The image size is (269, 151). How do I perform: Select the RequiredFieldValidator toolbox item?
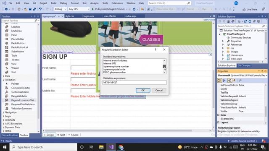23,104
